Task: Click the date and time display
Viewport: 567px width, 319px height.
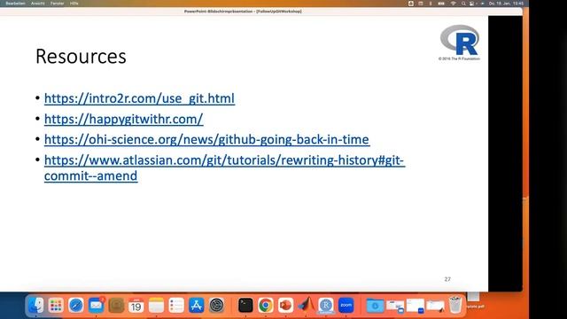Action: (x=506, y=4)
